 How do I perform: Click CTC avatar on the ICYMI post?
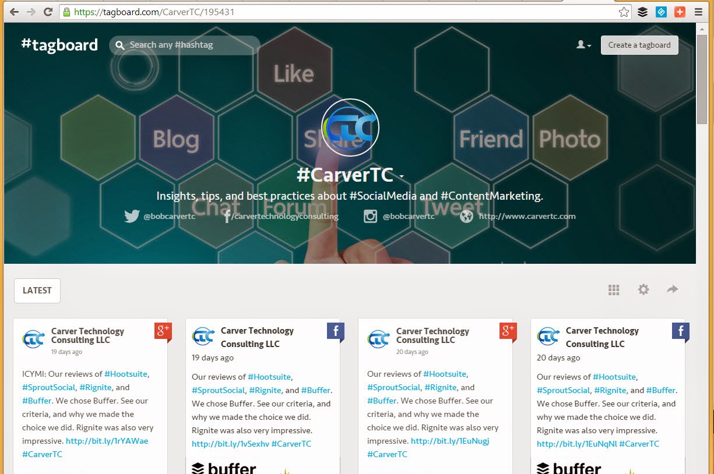(34, 338)
